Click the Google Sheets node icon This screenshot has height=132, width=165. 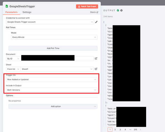pos(7,6)
